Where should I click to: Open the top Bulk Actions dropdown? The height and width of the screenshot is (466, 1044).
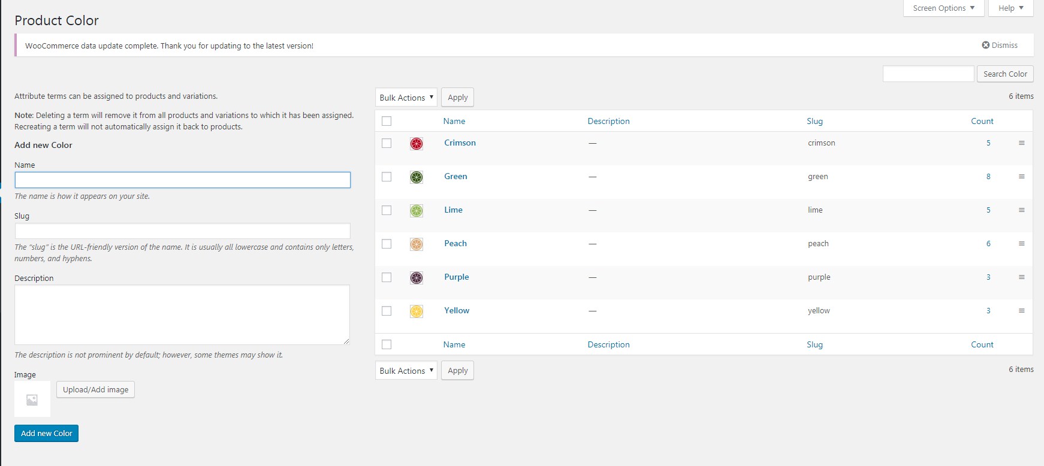(x=406, y=98)
